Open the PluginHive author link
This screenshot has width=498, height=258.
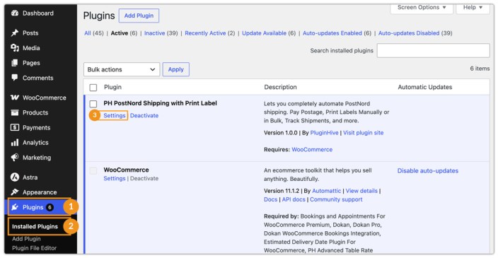coord(324,133)
